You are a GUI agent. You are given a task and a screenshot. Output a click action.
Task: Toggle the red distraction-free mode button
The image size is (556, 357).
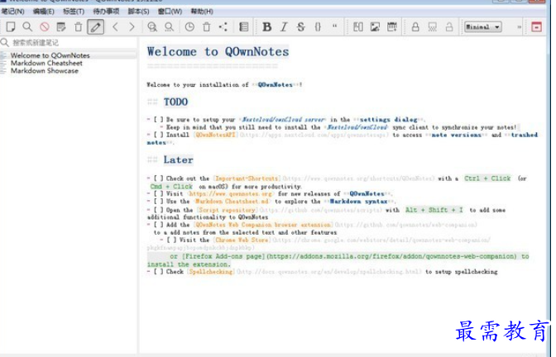[537, 27]
